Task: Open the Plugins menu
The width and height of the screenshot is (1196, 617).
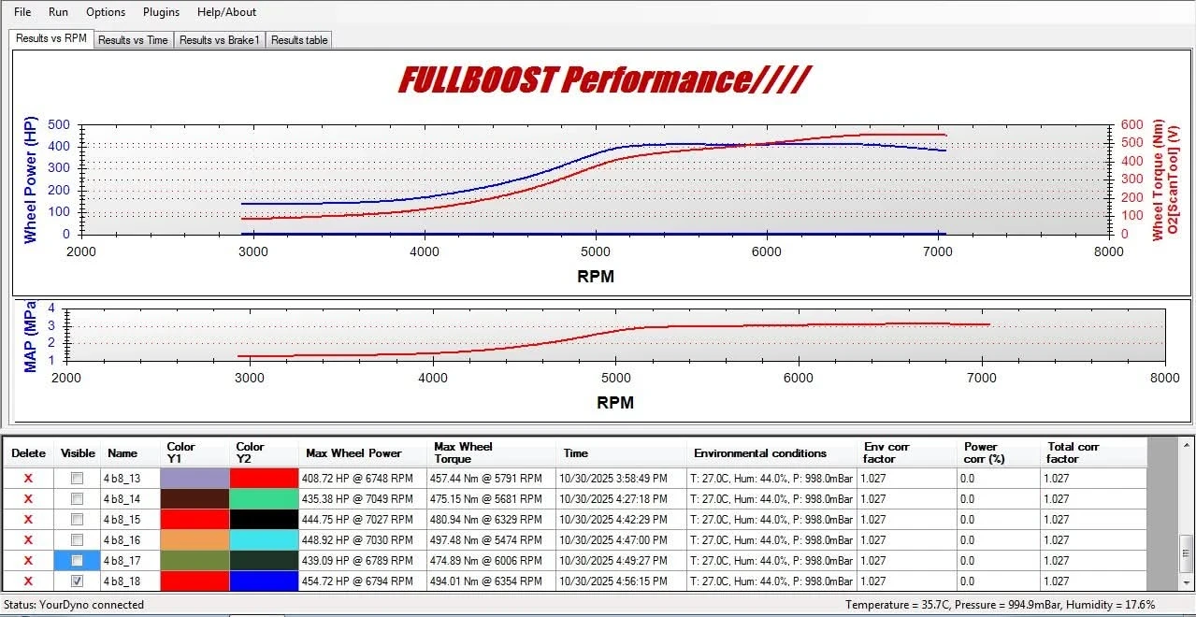Action: click(x=161, y=12)
